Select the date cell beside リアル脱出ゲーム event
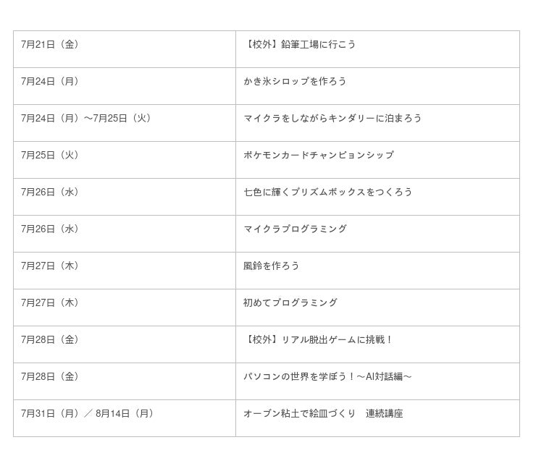This screenshot has width=536, height=466. click(50, 340)
